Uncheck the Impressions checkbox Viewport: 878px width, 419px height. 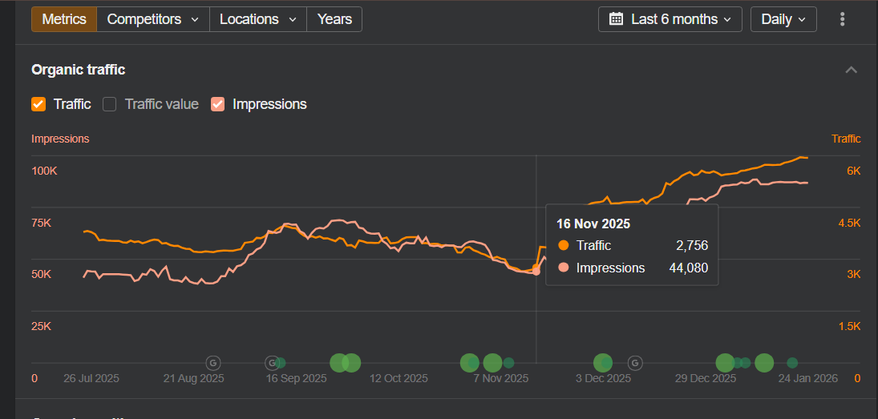coord(217,104)
